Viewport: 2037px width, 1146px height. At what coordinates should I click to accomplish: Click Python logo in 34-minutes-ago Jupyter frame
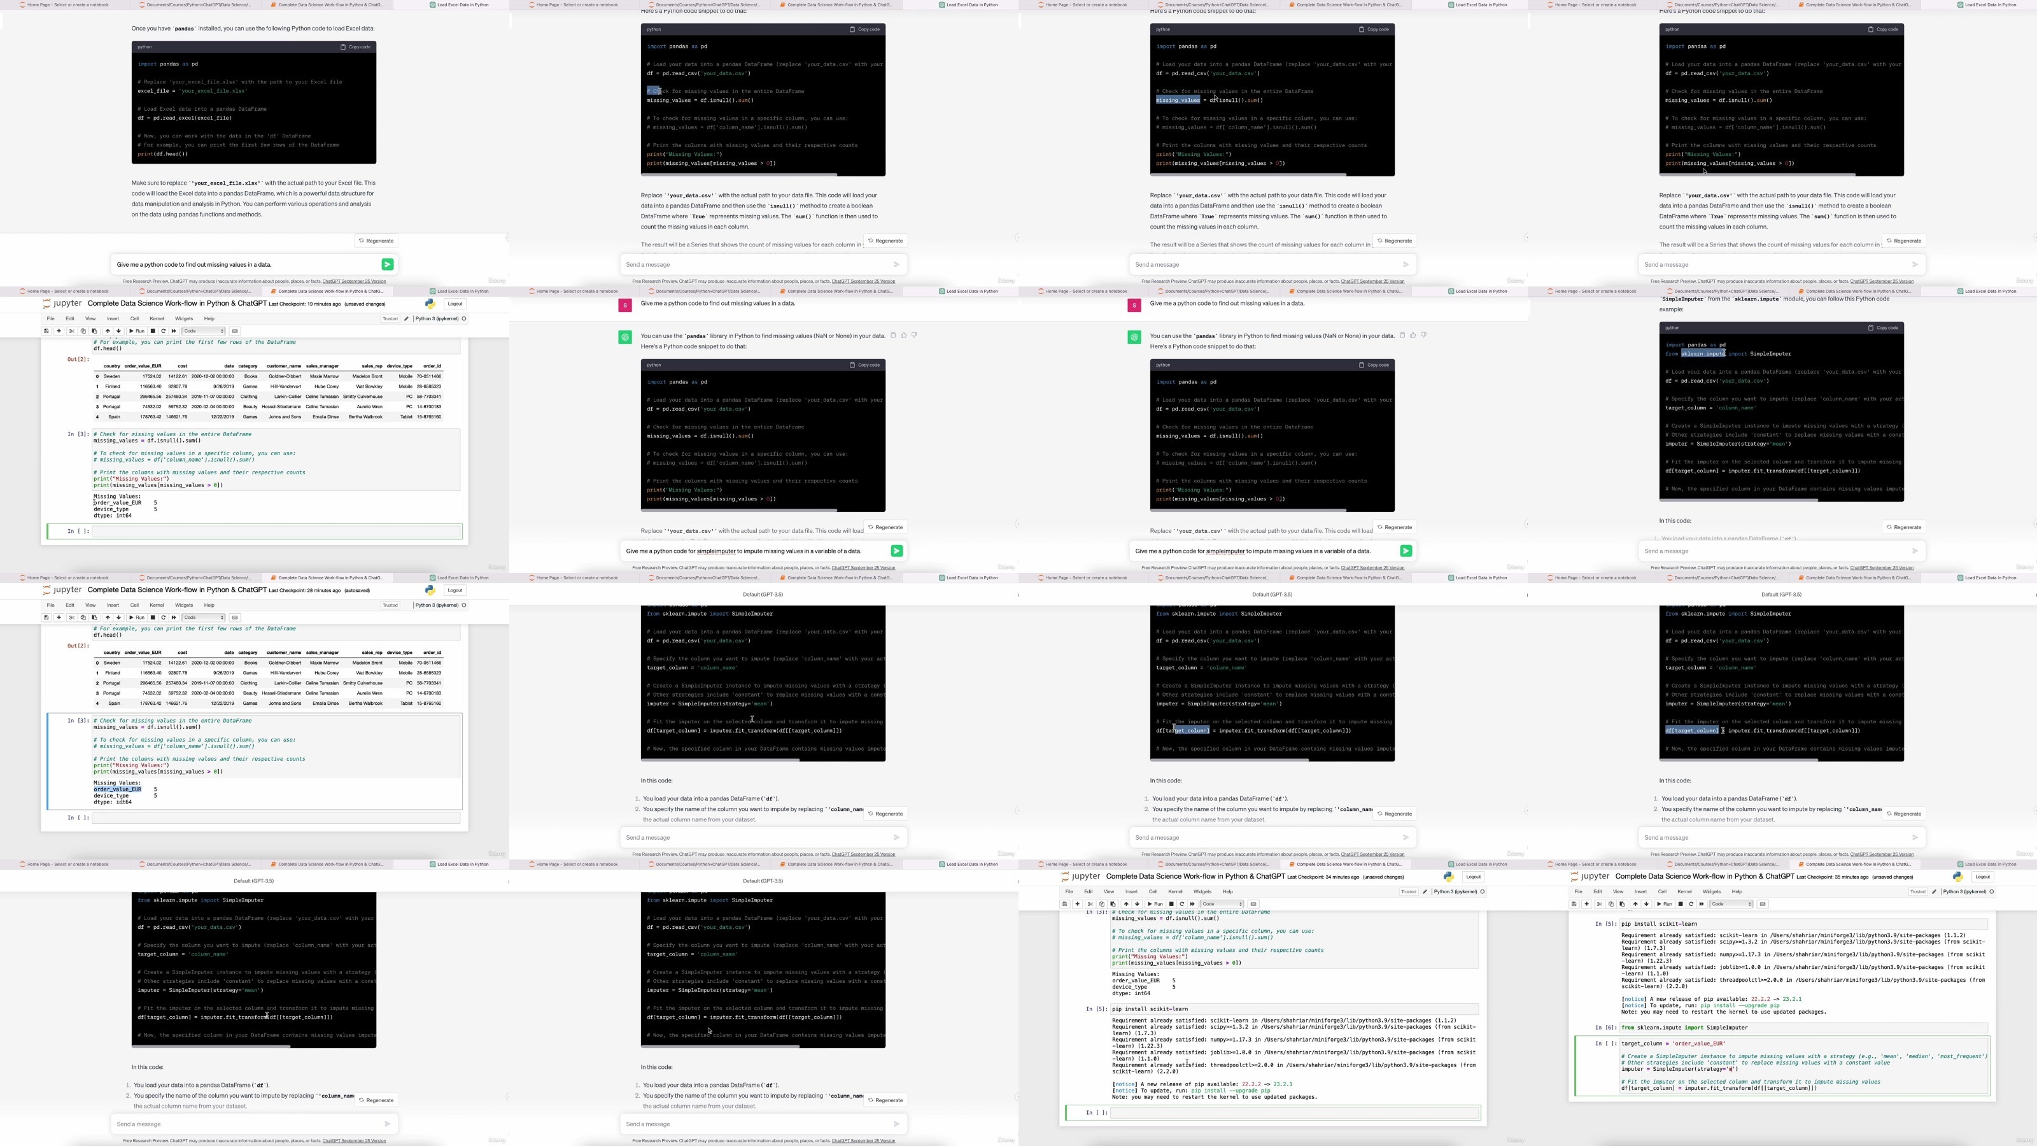(1449, 876)
